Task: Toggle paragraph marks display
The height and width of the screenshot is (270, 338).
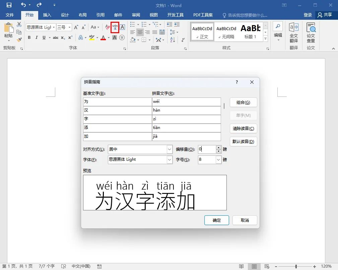Action: (x=183, y=40)
